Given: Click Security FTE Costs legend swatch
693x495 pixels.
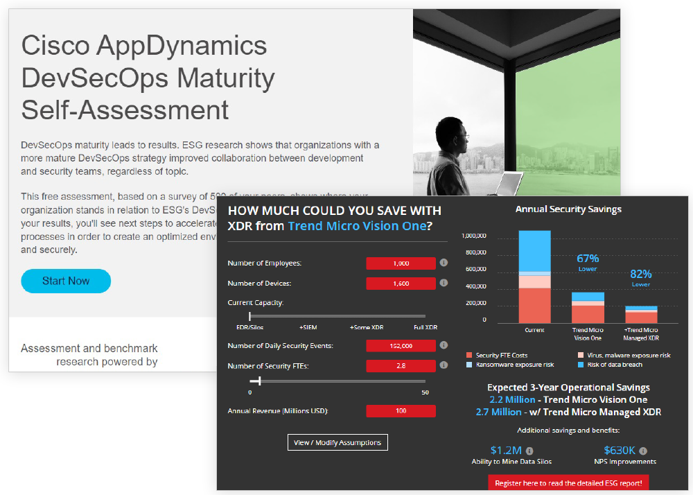Looking at the screenshot, I should 470,355.
